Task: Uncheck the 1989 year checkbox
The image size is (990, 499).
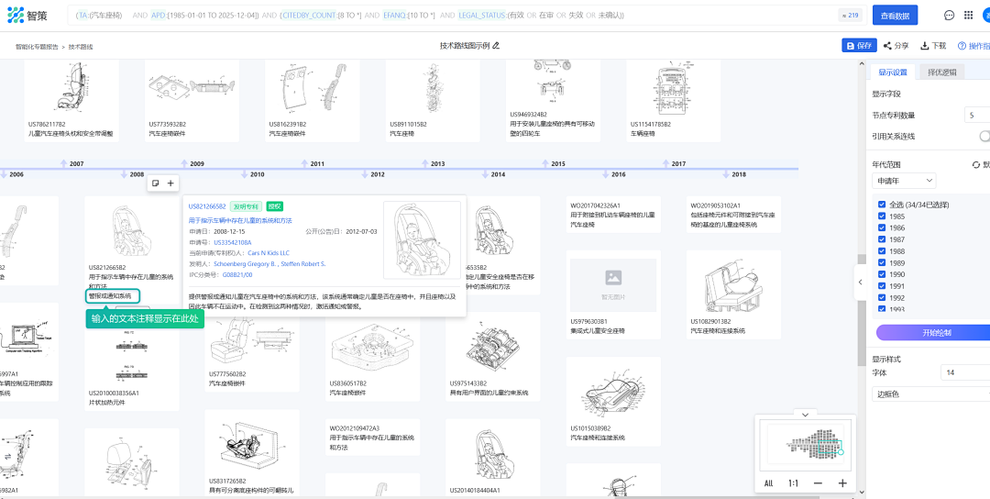Action: point(882,262)
